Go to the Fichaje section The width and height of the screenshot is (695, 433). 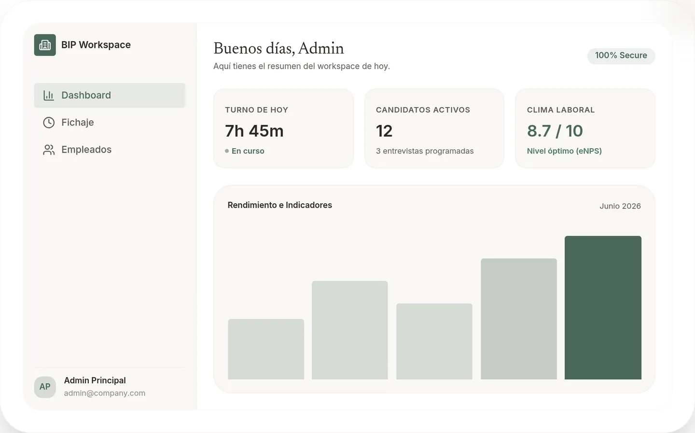coord(110,123)
